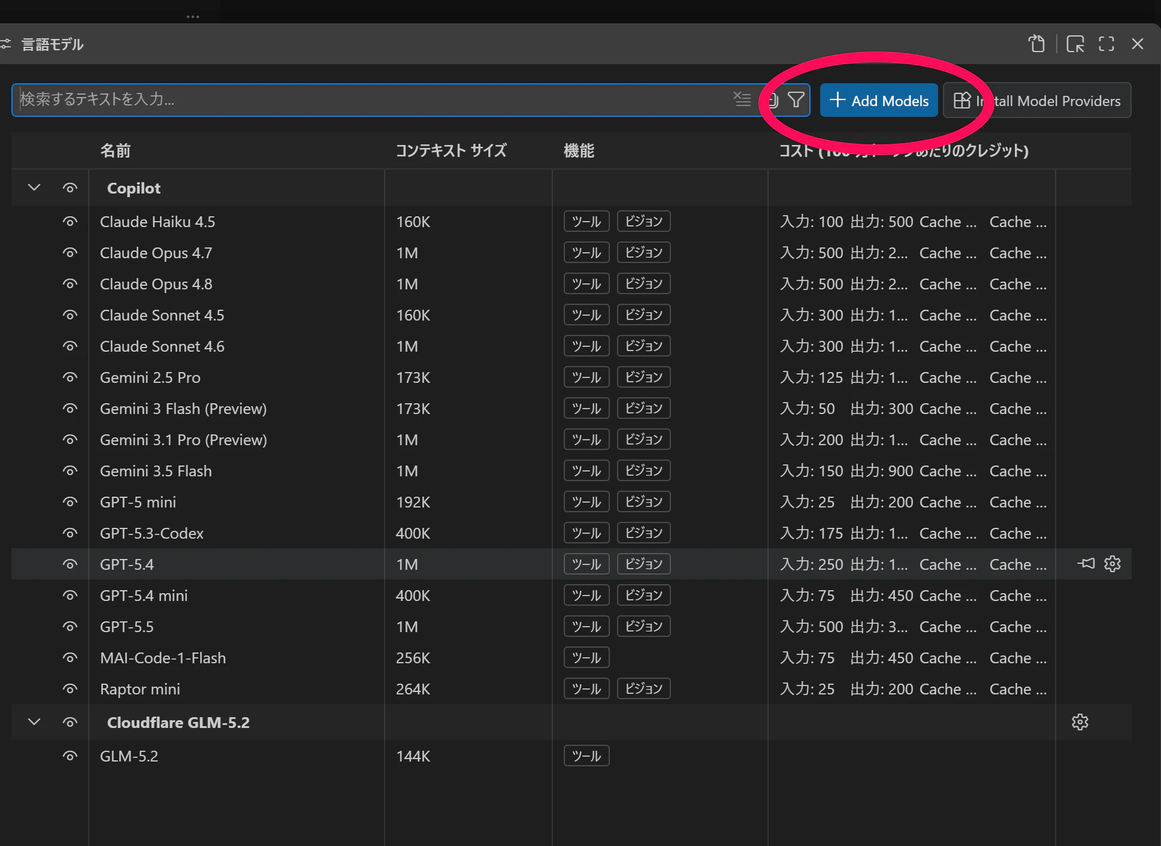Select the GLM-5.2 model name
1161x846 pixels.
click(129, 756)
